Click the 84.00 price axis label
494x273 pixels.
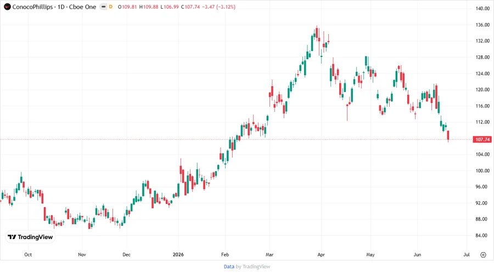coord(482,236)
